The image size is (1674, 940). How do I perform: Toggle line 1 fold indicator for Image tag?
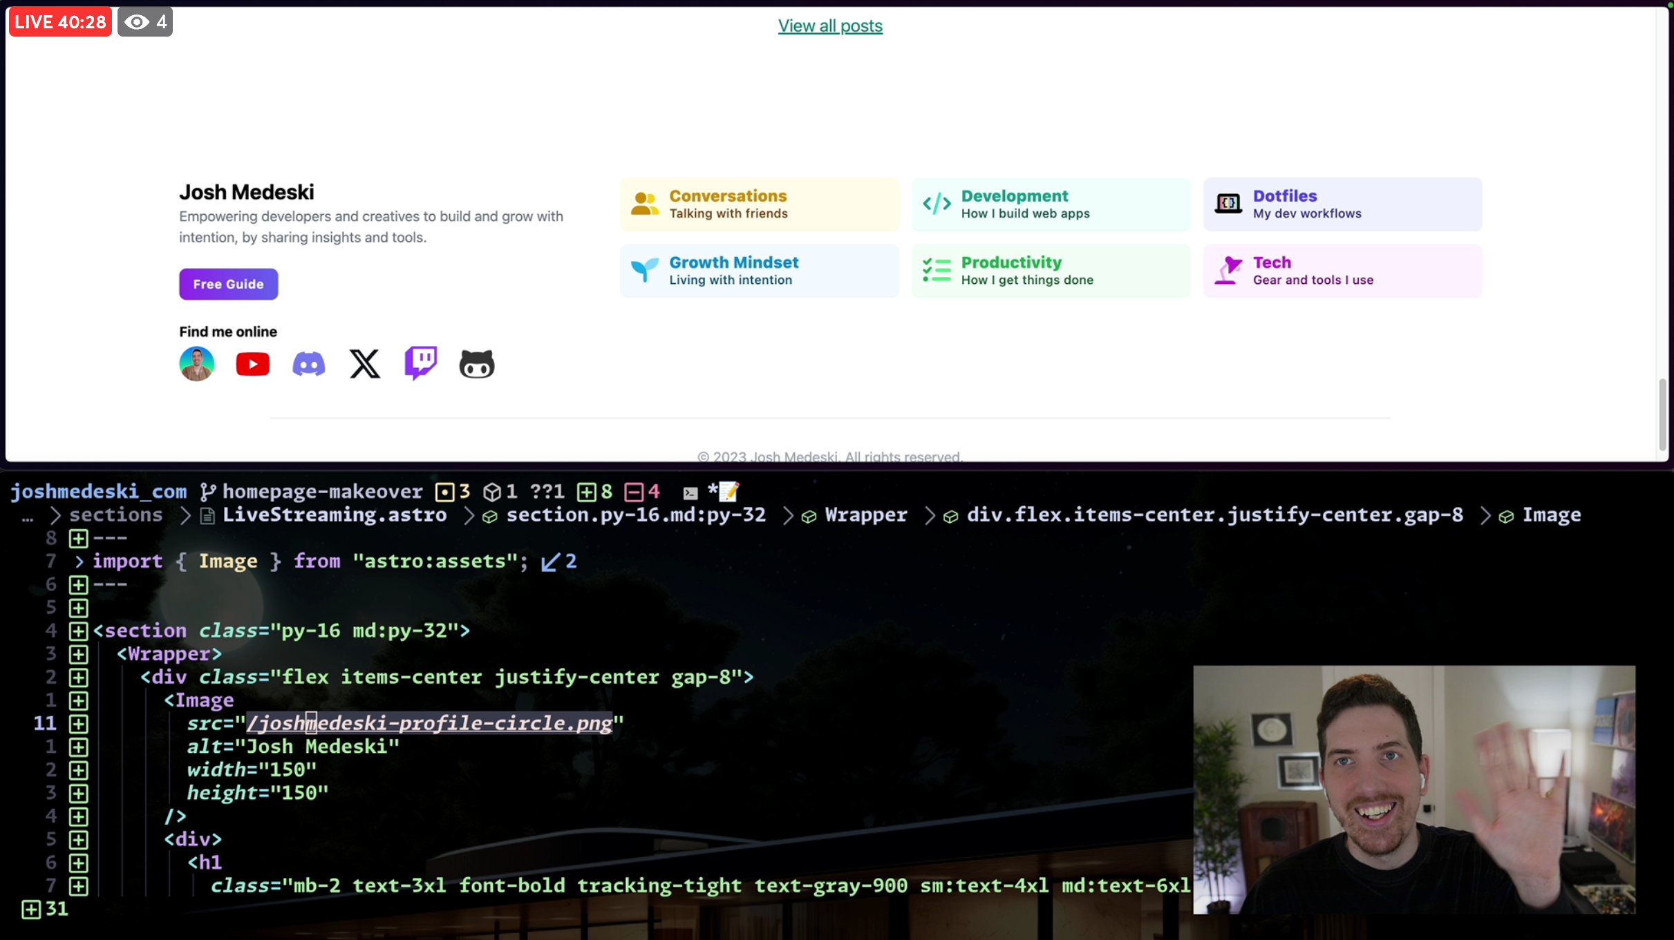[x=78, y=700]
